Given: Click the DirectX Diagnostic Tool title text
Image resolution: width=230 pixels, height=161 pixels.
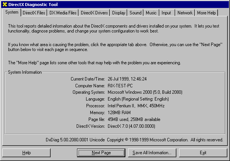Looking at the screenshot, I should pyautogui.click(x=33, y=5).
